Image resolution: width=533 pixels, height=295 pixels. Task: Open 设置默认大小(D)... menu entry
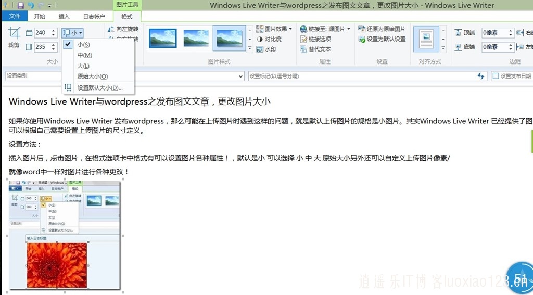[98, 88]
